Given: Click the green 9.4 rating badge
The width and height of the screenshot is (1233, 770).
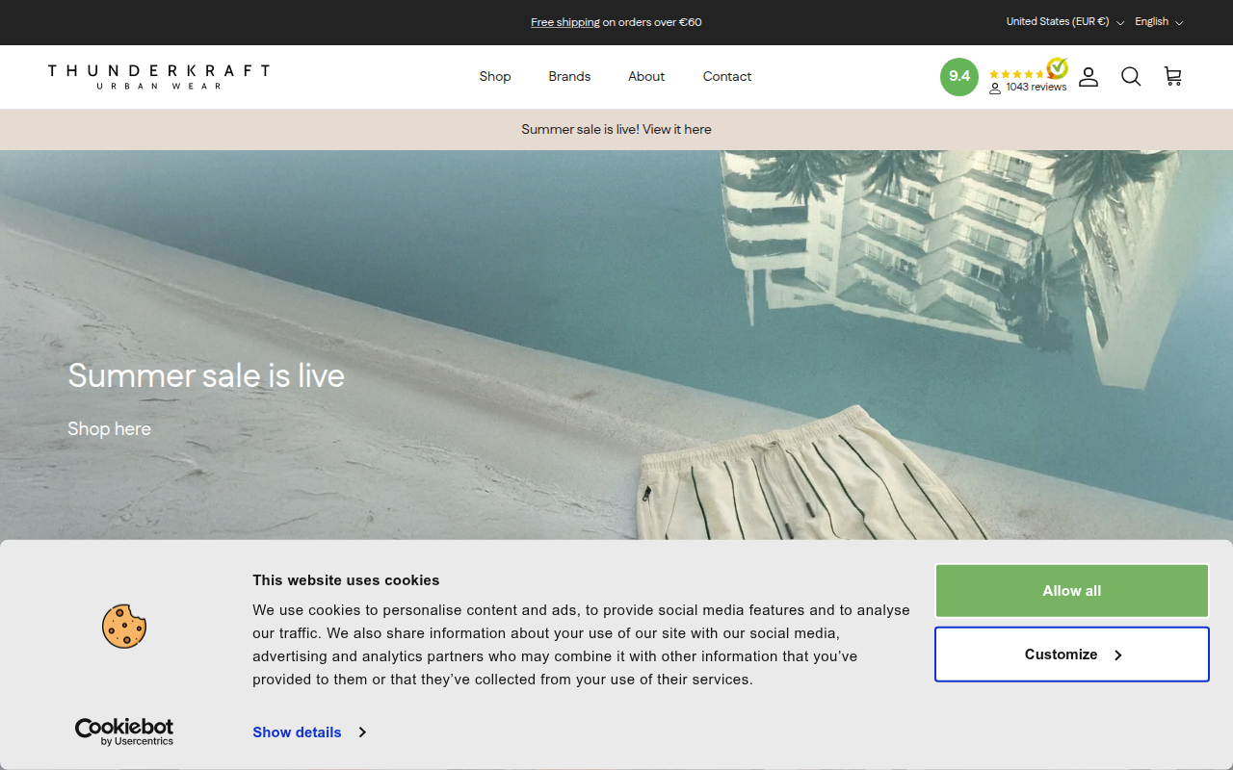Looking at the screenshot, I should point(959,77).
